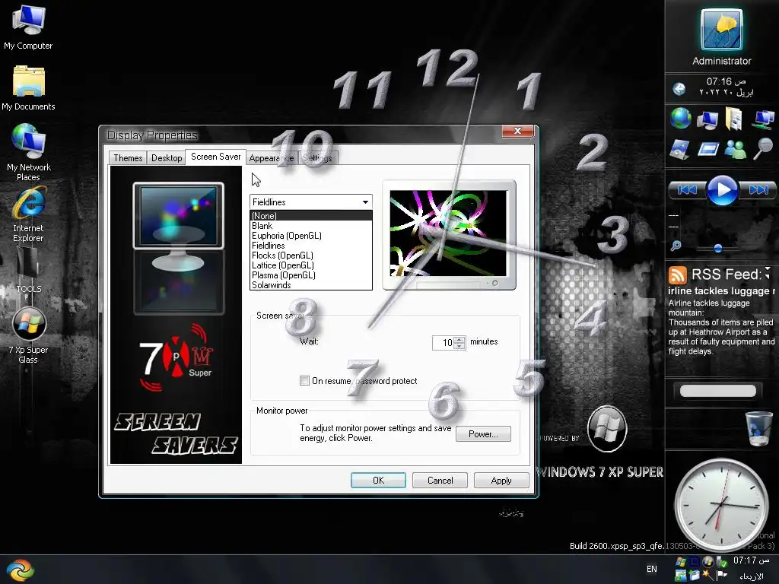Click the network computers icon in sidebar launcher
Screen dimensions: 779x584
763,119
